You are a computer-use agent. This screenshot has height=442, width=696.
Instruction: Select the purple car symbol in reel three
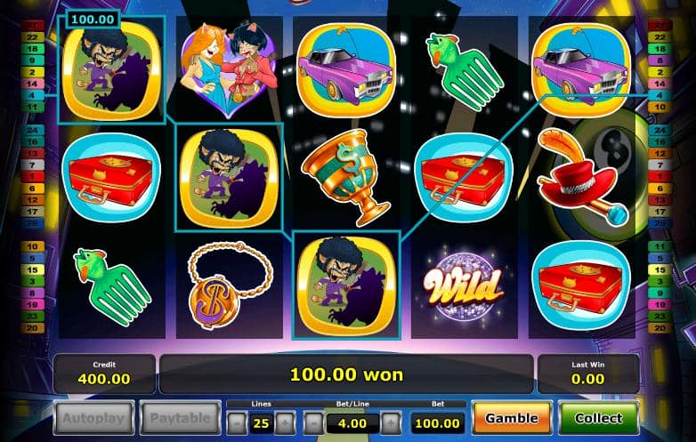coord(346,70)
